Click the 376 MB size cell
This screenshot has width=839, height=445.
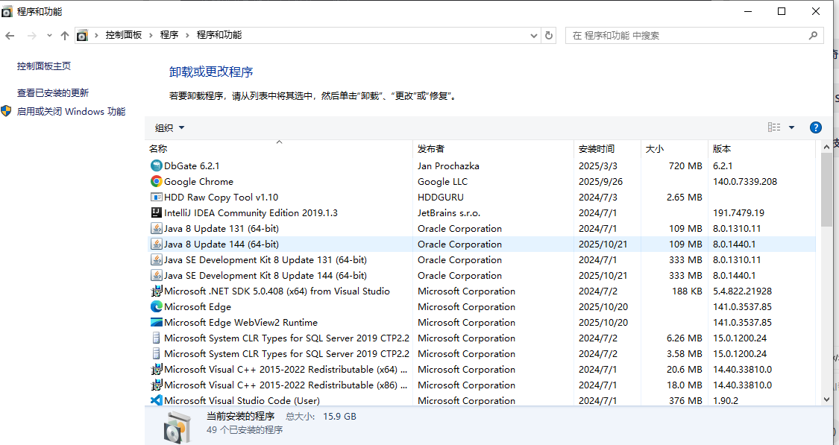[x=685, y=400]
